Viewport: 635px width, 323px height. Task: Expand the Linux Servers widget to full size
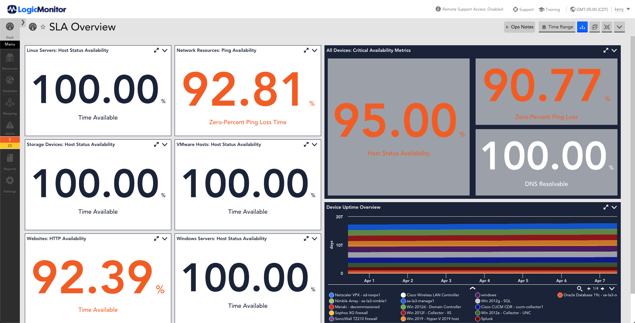tap(156, 50)
